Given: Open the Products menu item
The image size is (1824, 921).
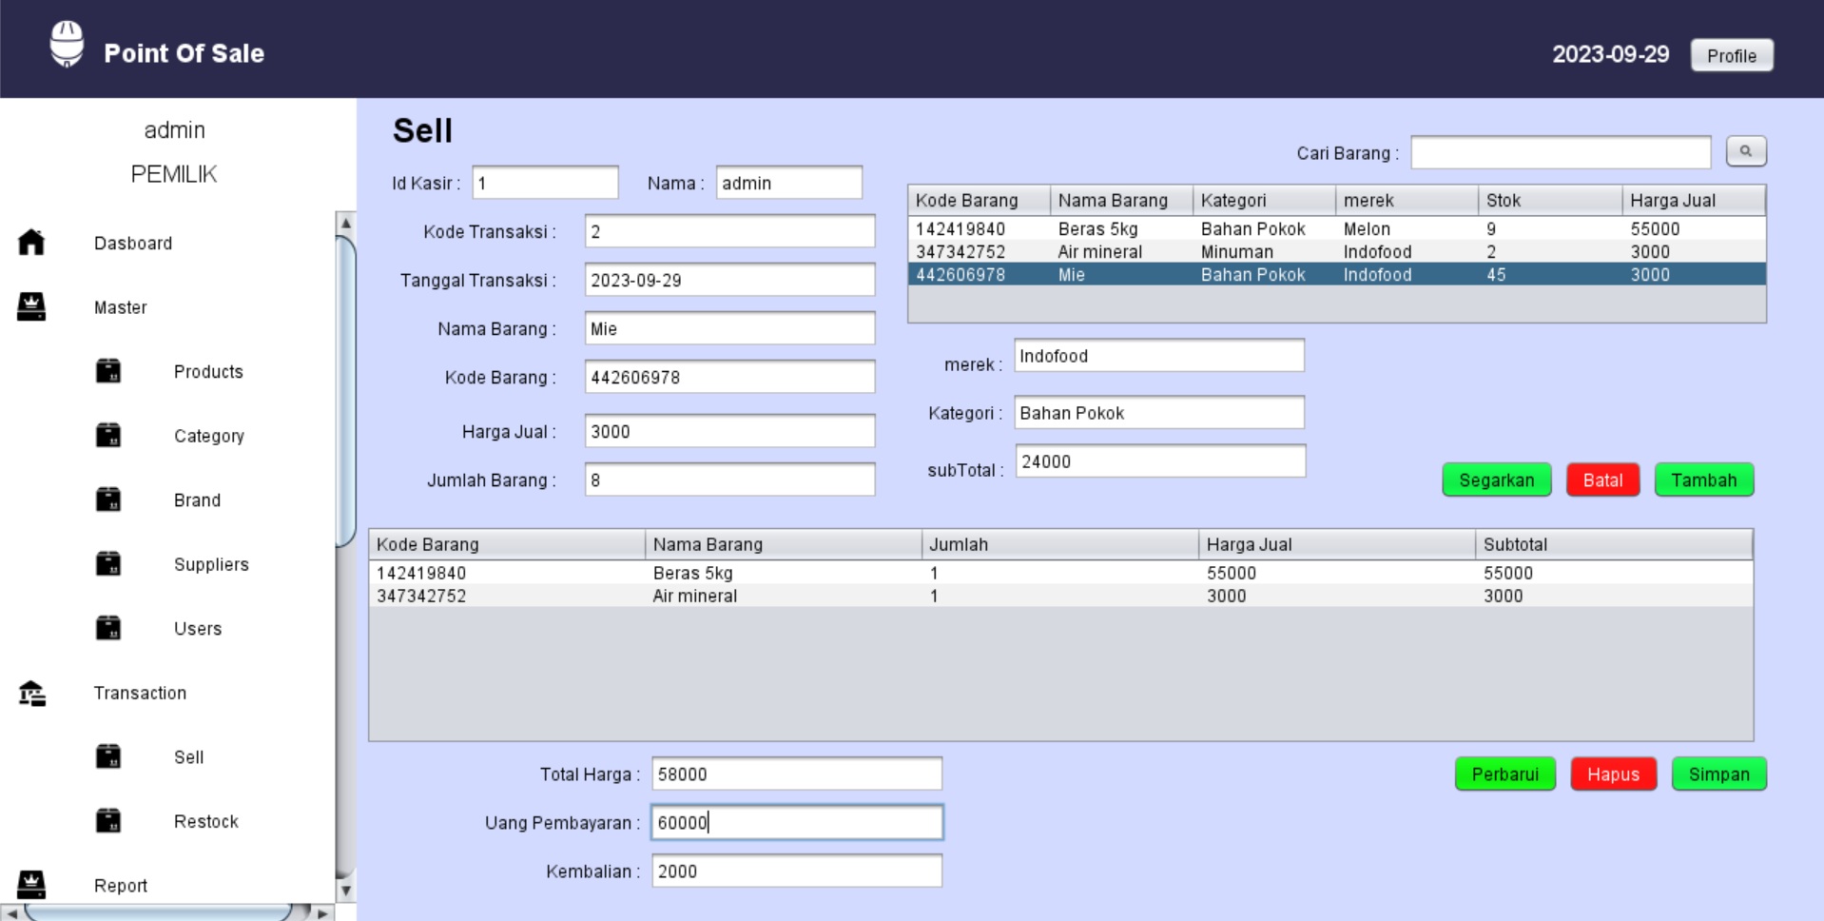Looking at the screenshot, I should 208,372.
